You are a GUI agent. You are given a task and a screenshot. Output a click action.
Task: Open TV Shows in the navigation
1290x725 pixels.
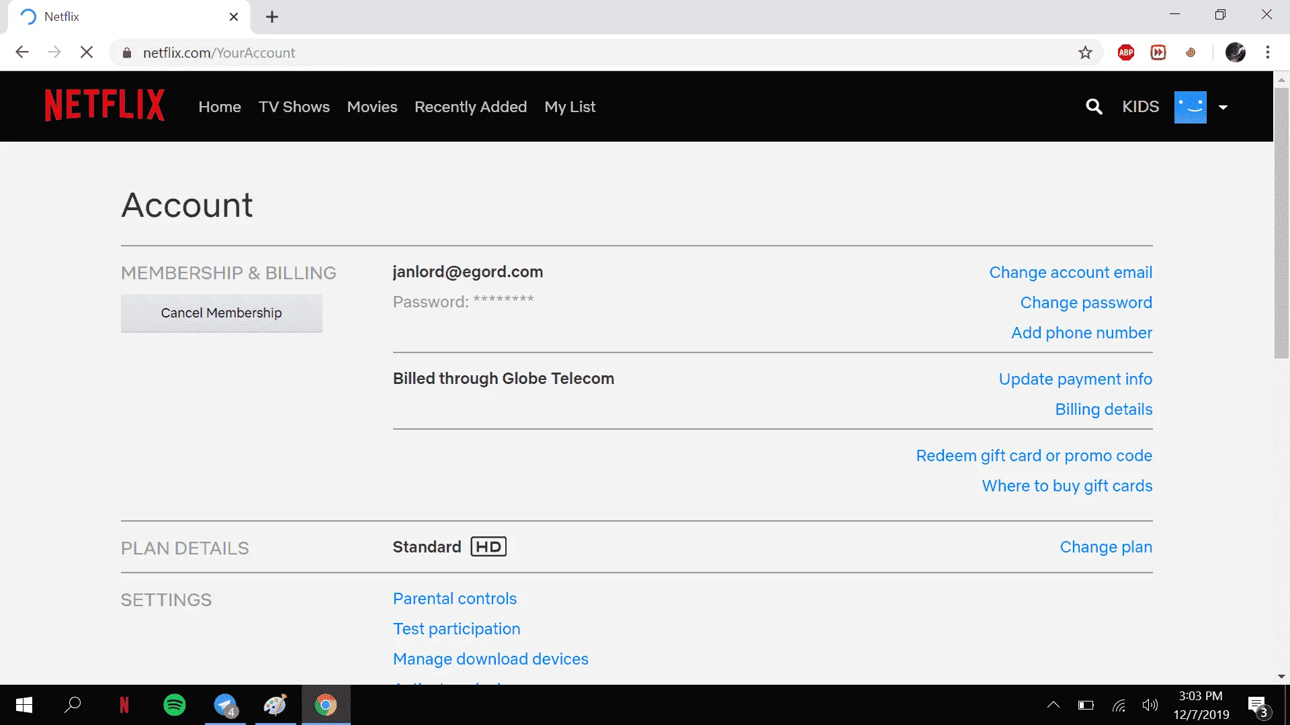point(294,107)
